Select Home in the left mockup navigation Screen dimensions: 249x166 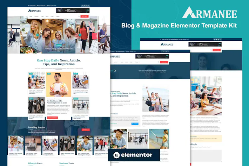pyautogui.click(x=31, y=16)
